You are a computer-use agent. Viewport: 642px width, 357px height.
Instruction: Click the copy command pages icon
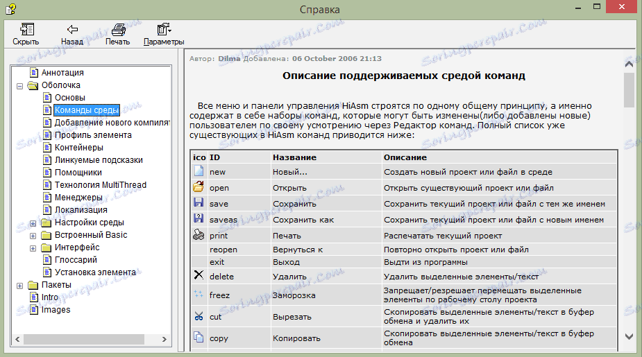coord(198,338)
